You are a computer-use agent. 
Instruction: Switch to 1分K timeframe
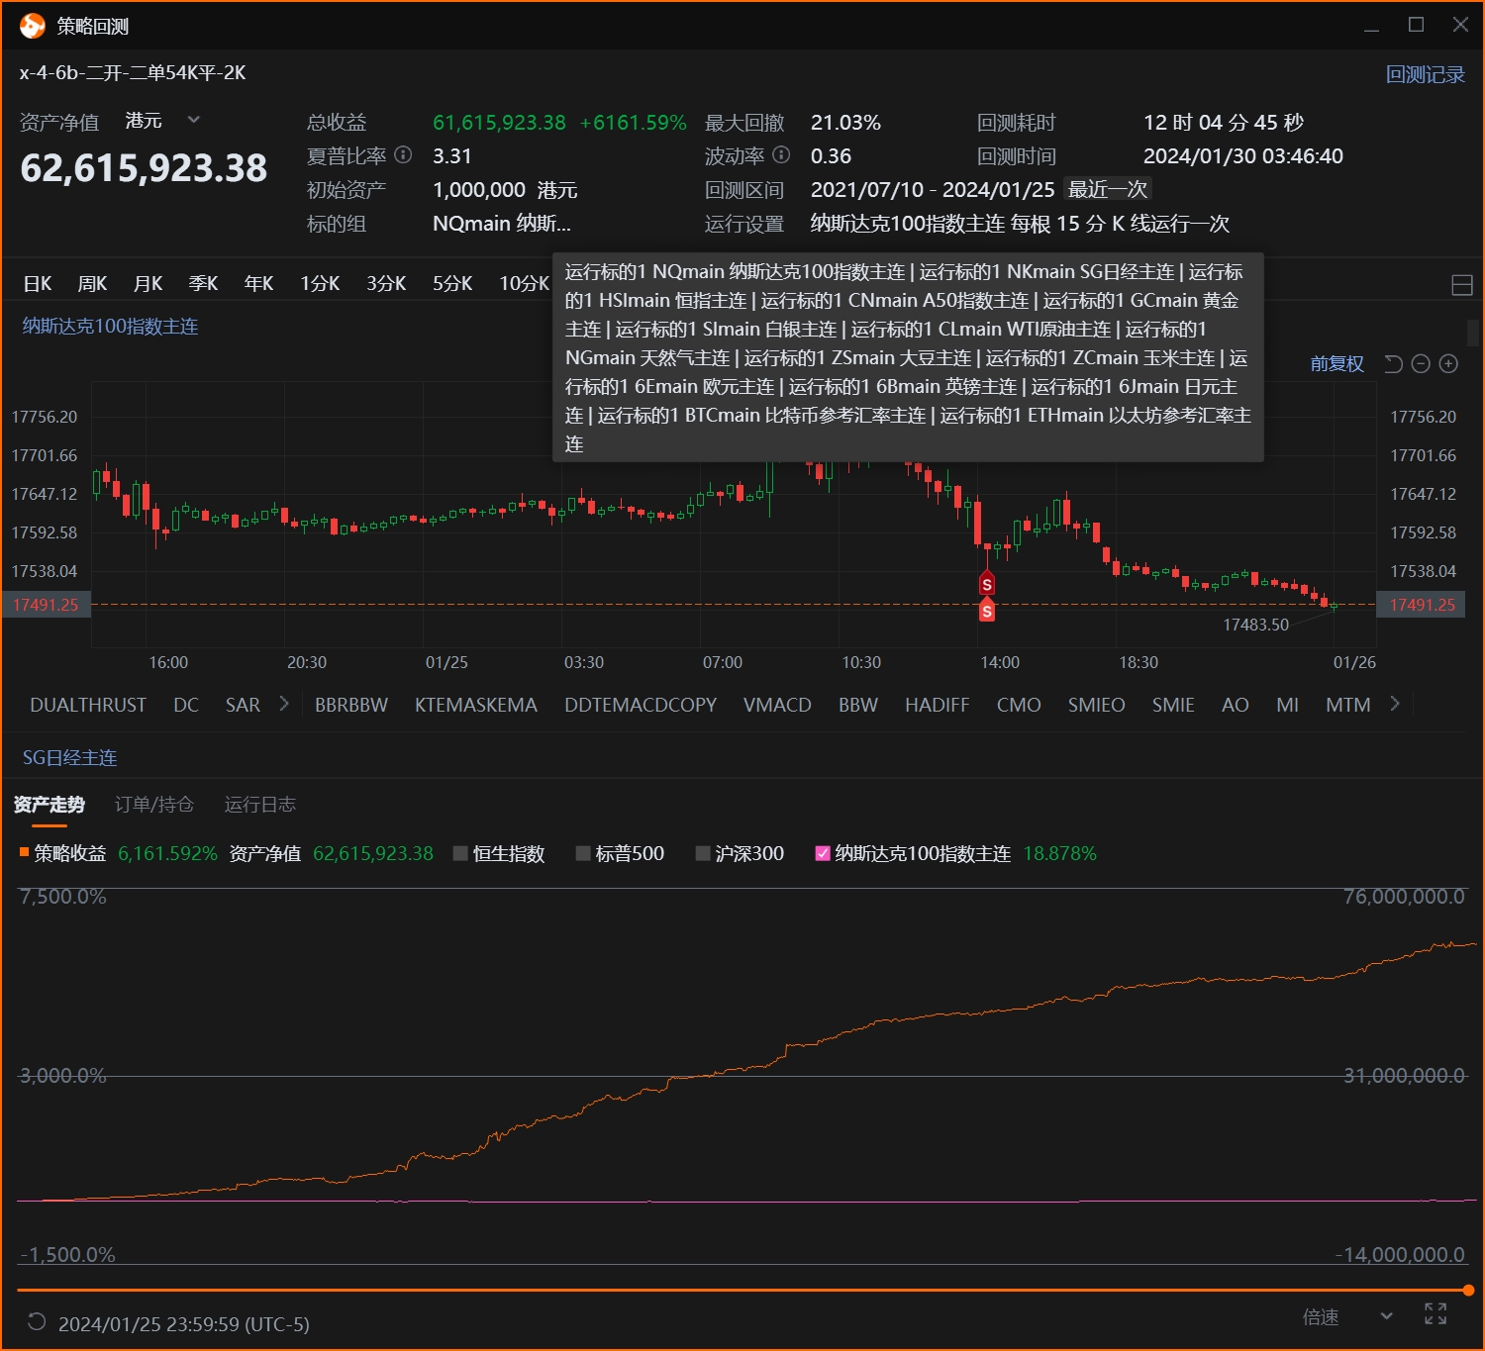(x=321, y=284)
